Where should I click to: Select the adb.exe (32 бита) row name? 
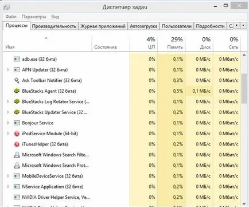[39, 59]
